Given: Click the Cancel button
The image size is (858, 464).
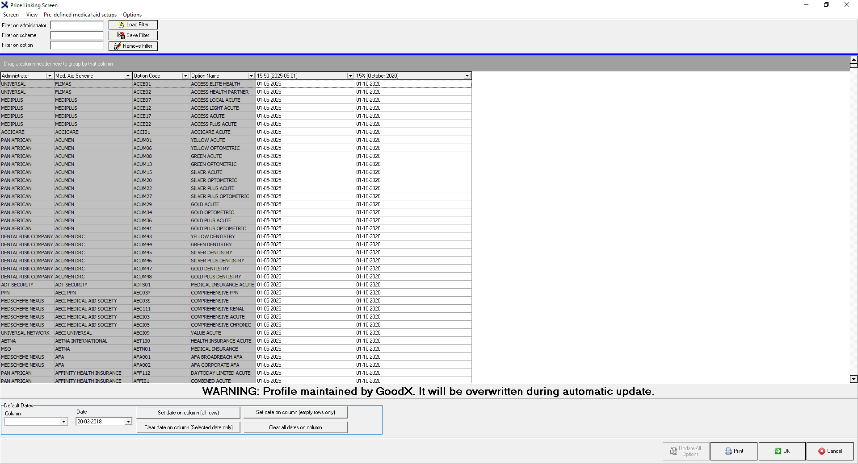Looking at the screenshot, I should (x=830, y=451).
